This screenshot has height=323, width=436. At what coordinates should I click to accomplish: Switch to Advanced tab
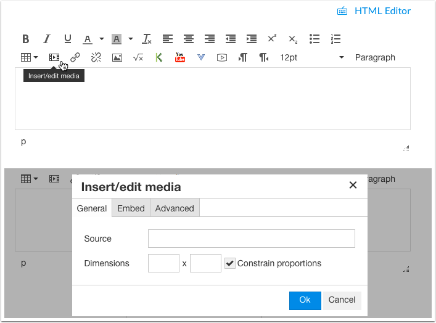175,208
